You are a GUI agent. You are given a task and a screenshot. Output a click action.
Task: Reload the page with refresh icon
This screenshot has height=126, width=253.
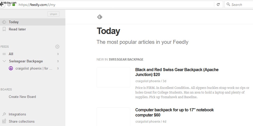pos(218,4)
